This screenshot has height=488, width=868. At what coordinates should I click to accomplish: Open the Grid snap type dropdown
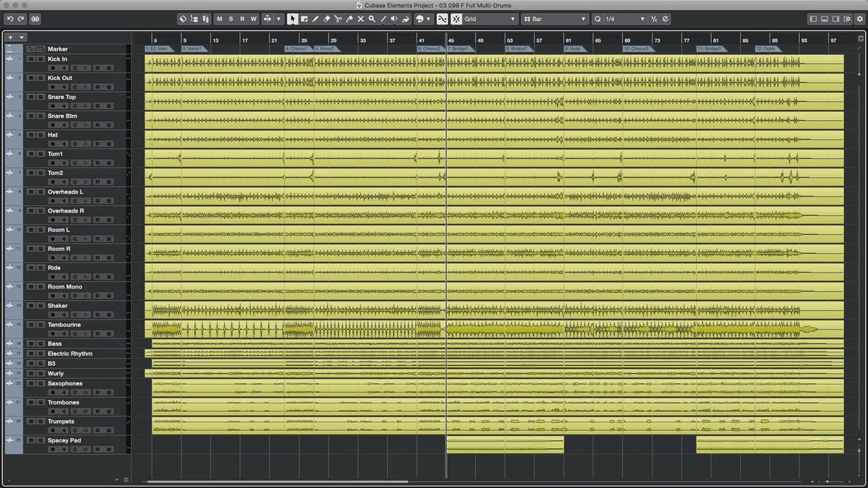click(x=490, y=19)
